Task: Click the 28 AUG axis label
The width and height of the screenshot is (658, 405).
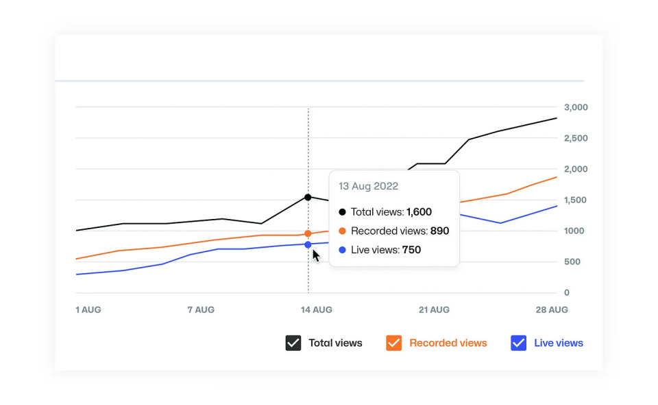Action: (x=552, y=310)
